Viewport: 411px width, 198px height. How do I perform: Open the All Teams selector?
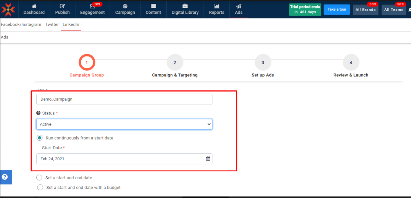393,10
